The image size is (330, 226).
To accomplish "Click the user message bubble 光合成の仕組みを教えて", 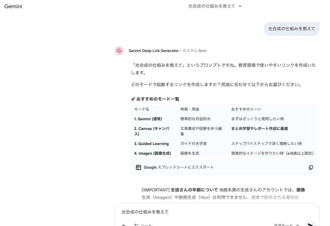I will 291,29.
